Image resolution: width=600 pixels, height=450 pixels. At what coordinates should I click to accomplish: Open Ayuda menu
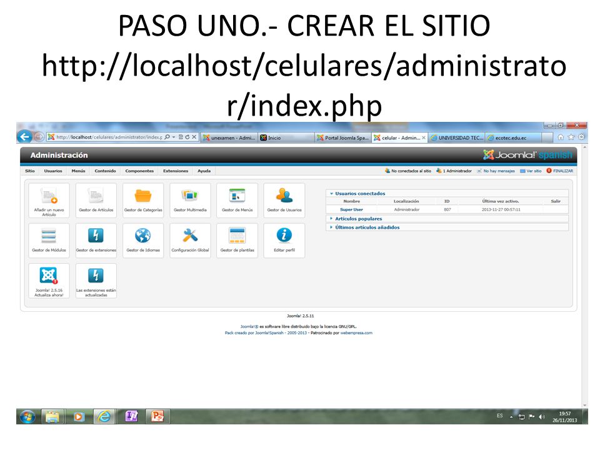tap(204, 171)
